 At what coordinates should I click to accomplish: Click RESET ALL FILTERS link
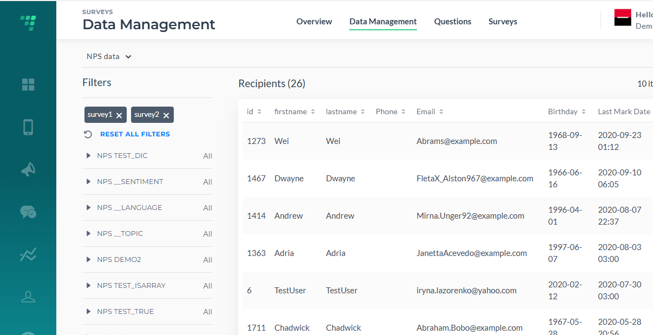click(135, 134)
